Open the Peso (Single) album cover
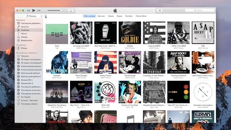231x130 pixels. point(81,62)
